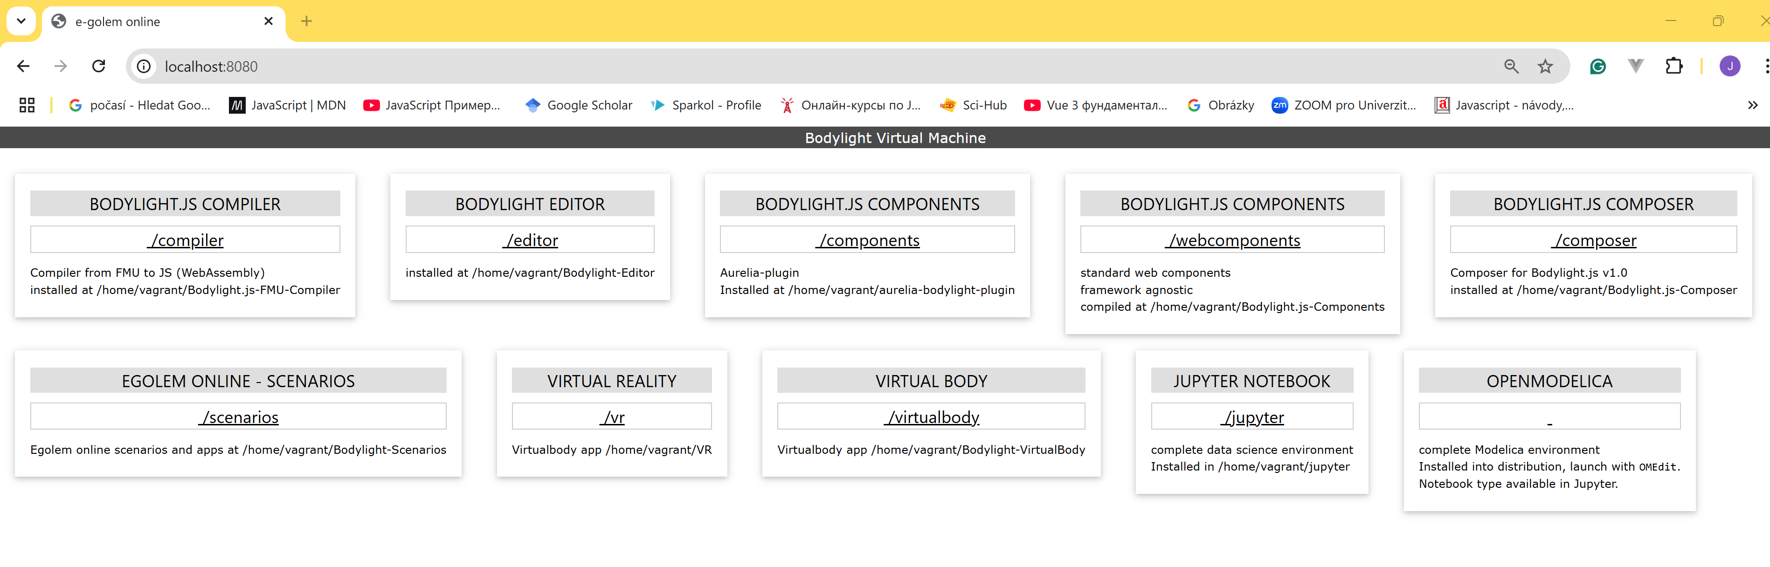This screenshot has height=567, width=1770.
Task: Open the Extensions puzzle icon
Action: point(1673,66)
